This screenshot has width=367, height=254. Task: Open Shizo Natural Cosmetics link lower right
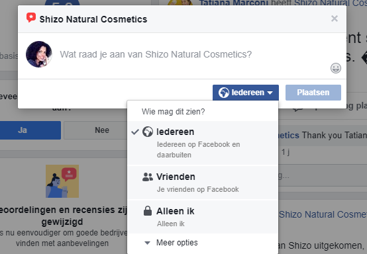(323, 214)
